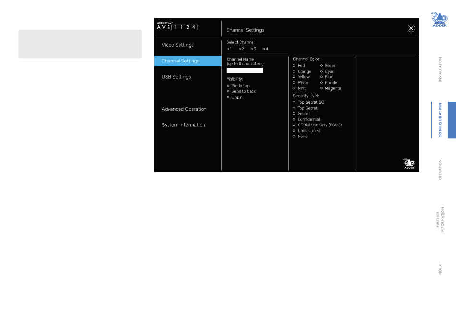Select Top Secret SCI security level
This screenshot has width=456, height=323.
[294, 102]
